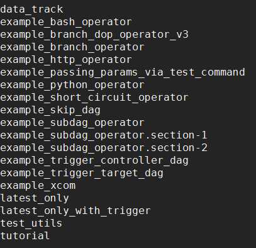Image resolution: width=256 pixels, height=248 pixels.
Task: Select example_subdag_operator.section-2 entry
Action: point(104,148)
